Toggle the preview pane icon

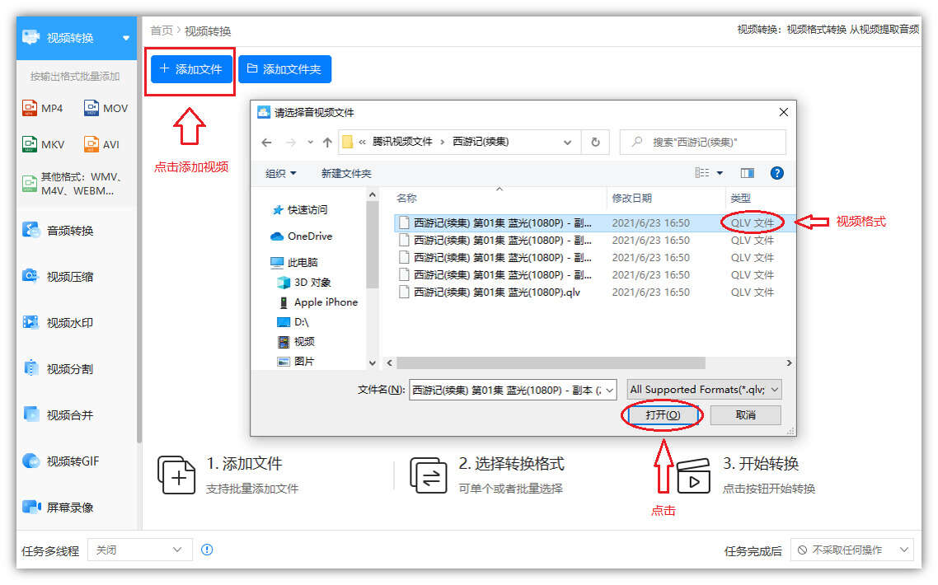(747, 173)
